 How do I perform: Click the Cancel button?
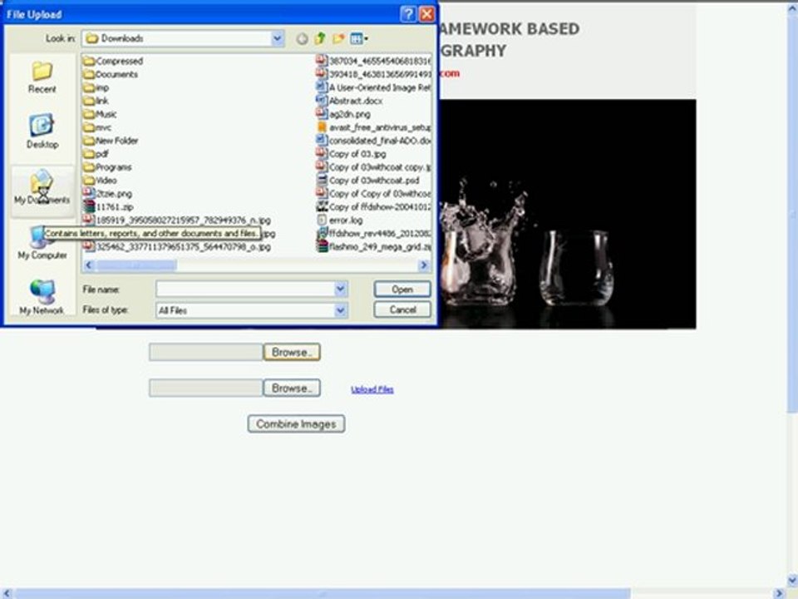(402, 309)
